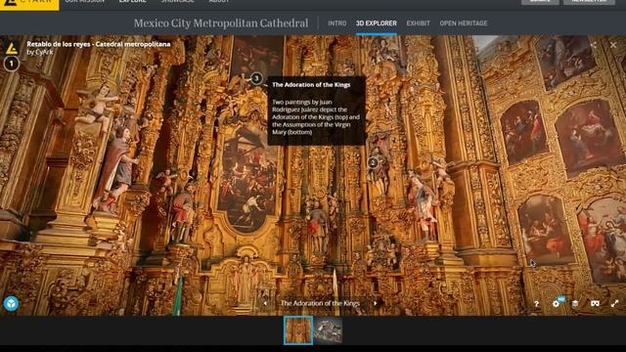
Task: Go to the previous annotation
Action: (265, 303)
